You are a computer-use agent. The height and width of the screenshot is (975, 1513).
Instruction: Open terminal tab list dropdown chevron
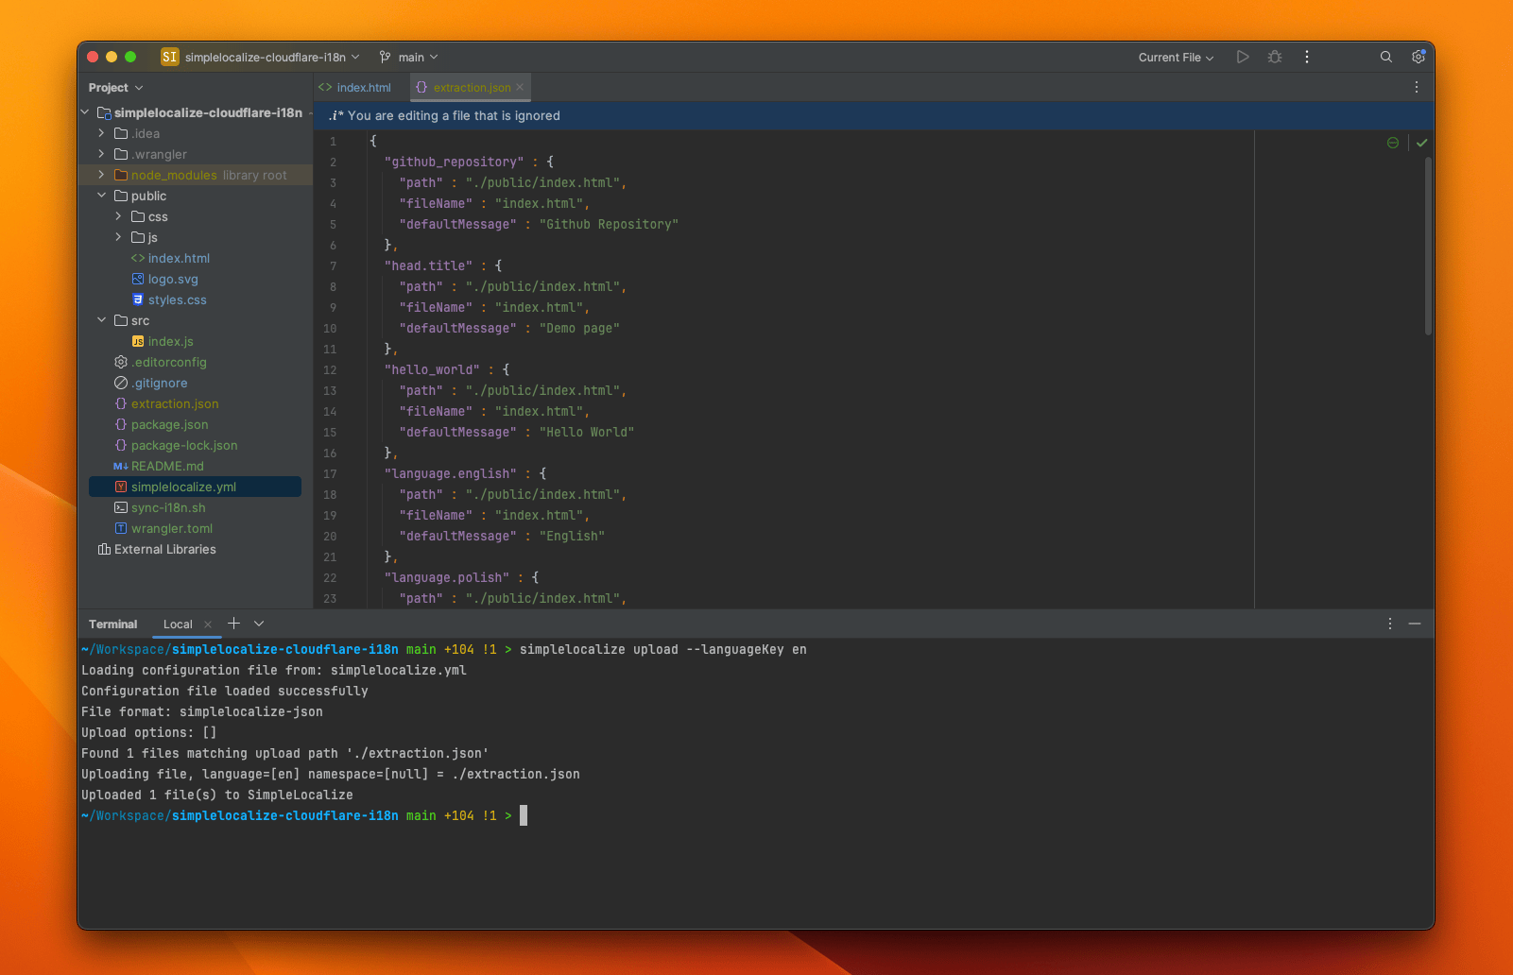(259, 624)
